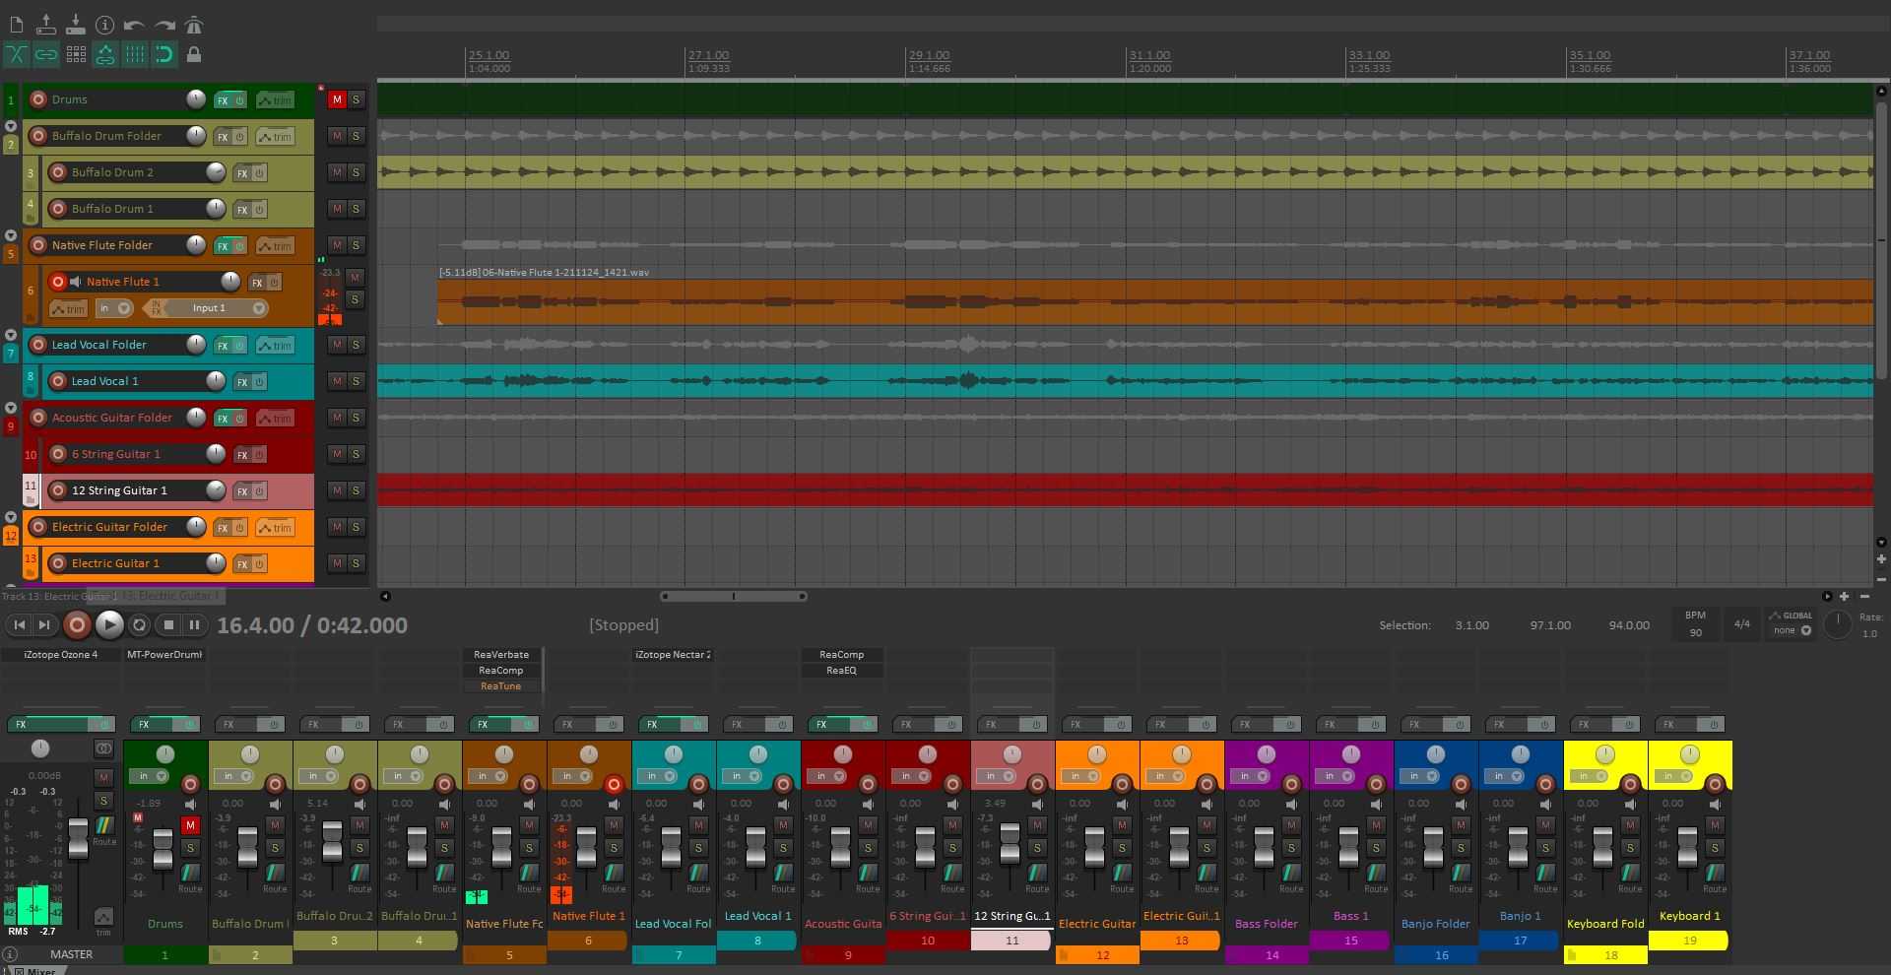Toggle item grouping chain-link icon
Viewport: 1891px width, 975px height.
point(46,54)
